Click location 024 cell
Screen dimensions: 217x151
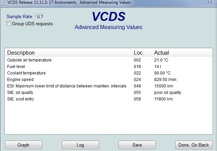tap(137, 80)
